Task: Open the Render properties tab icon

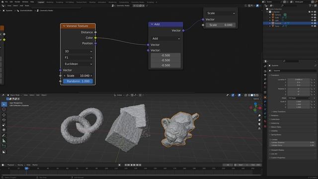Action: coord(265,71)
